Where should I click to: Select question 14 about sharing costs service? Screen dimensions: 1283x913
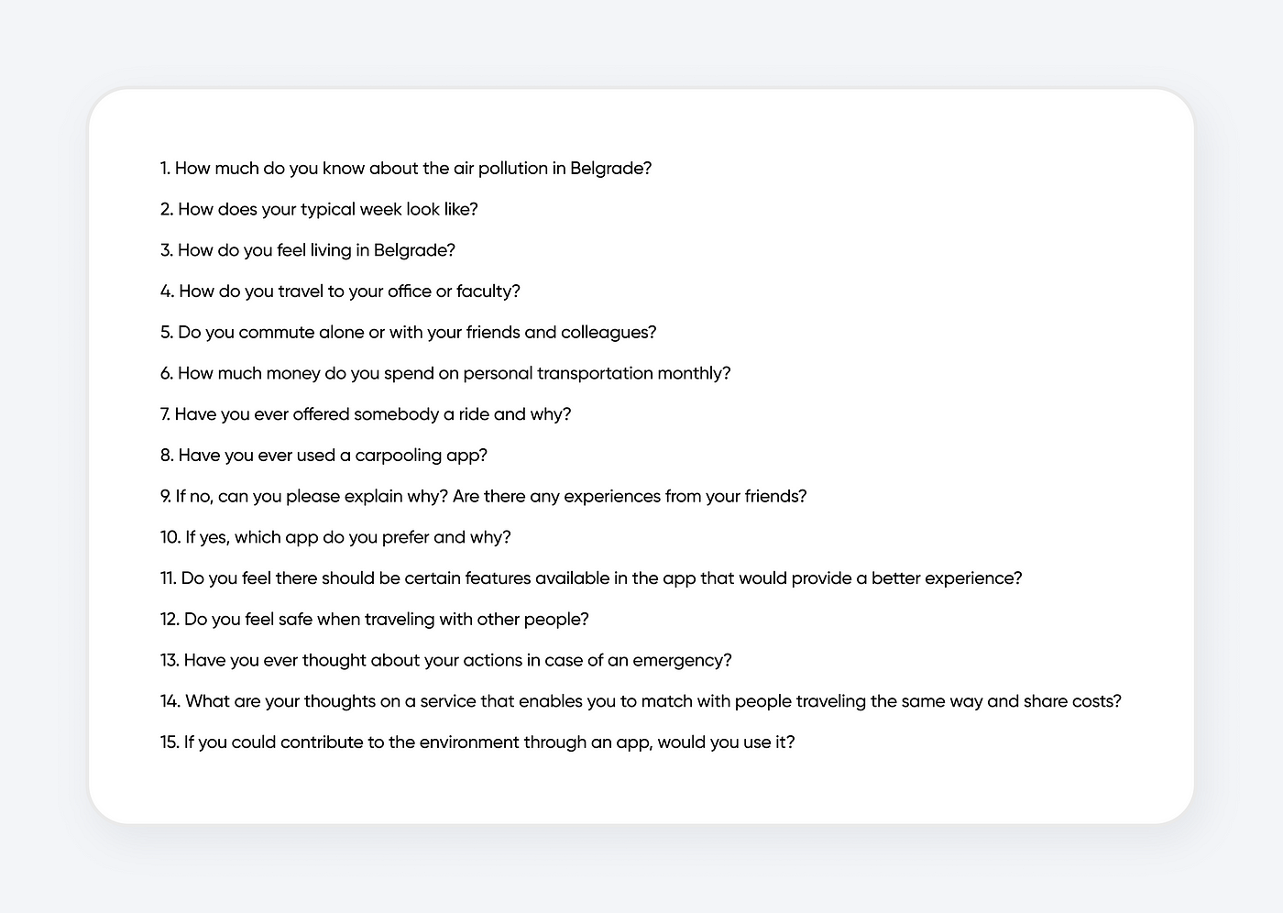641,701
